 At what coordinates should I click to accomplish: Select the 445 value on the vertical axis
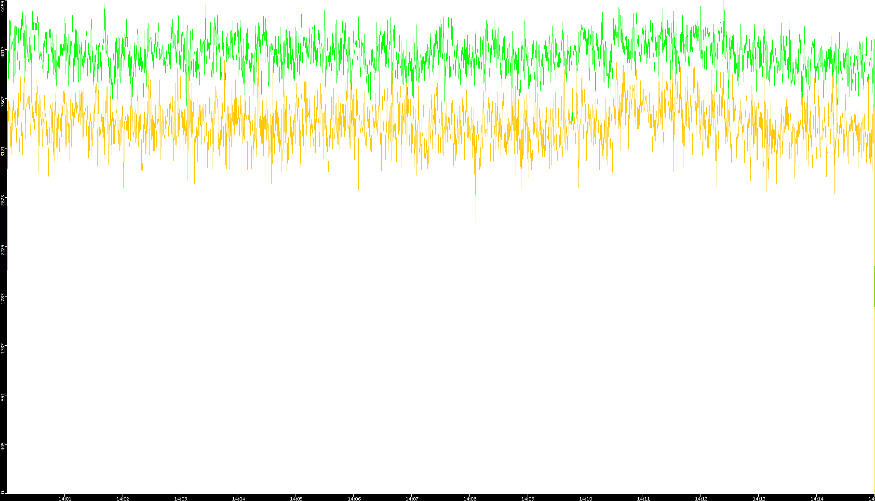pos(3,446)
